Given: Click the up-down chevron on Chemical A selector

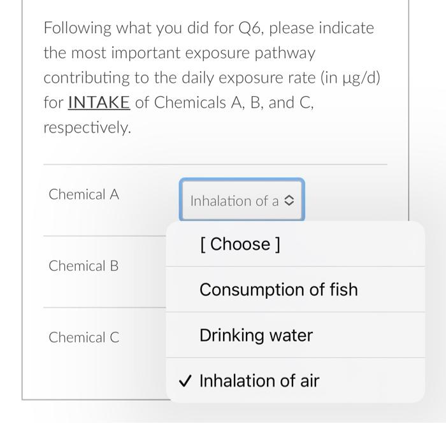Looking at the screenshot, I should pyautogui.click(x=289, y=201).
